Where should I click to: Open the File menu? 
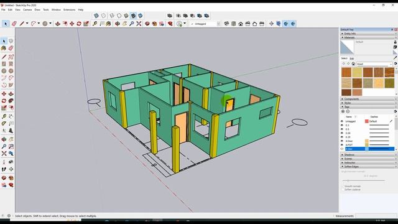(3, 10)
